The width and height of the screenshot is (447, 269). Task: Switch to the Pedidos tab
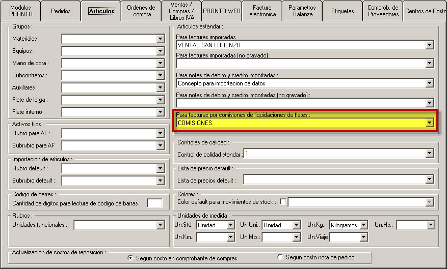(61, 11)
